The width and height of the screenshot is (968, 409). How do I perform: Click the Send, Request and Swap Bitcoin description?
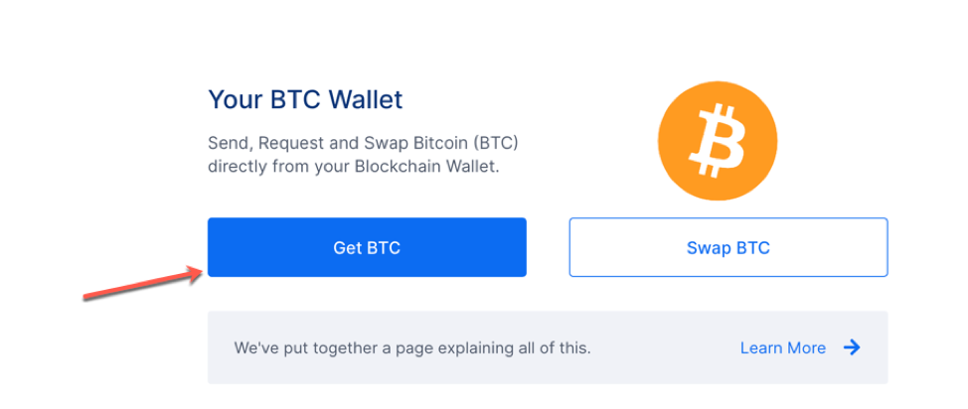click(x=363, y=155)
